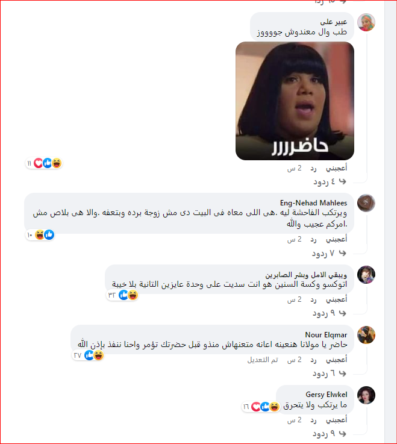Like the Eng-Nehad Mahlees comment
The image size is (397, 444).
pyautogui.click(x=336, y=239)
